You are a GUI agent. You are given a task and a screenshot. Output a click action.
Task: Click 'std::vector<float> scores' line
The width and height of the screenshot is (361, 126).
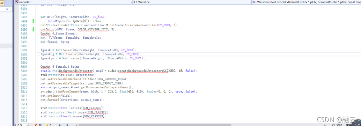[x=73, y=117]
